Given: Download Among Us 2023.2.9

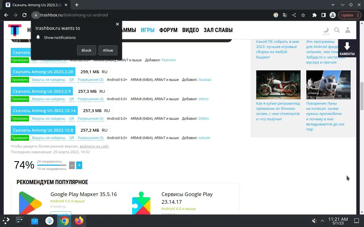Looking at the screenshot, I should point(42,91).
